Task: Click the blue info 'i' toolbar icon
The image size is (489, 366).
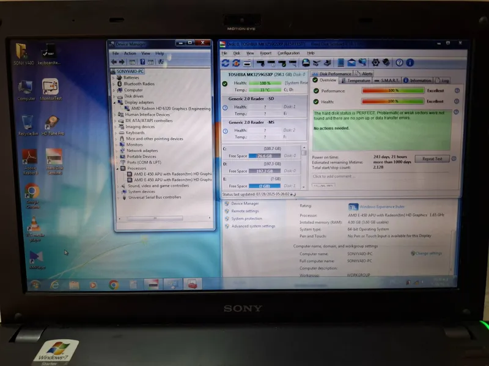Action: coord(410,63)
